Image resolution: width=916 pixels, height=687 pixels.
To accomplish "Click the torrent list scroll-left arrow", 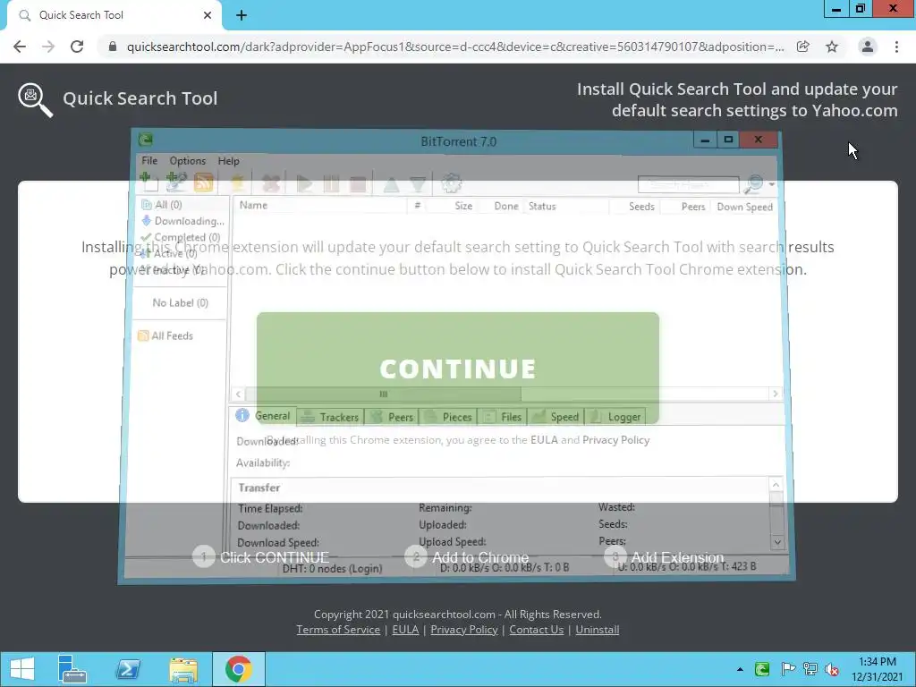I will click(x=238, y=394).
